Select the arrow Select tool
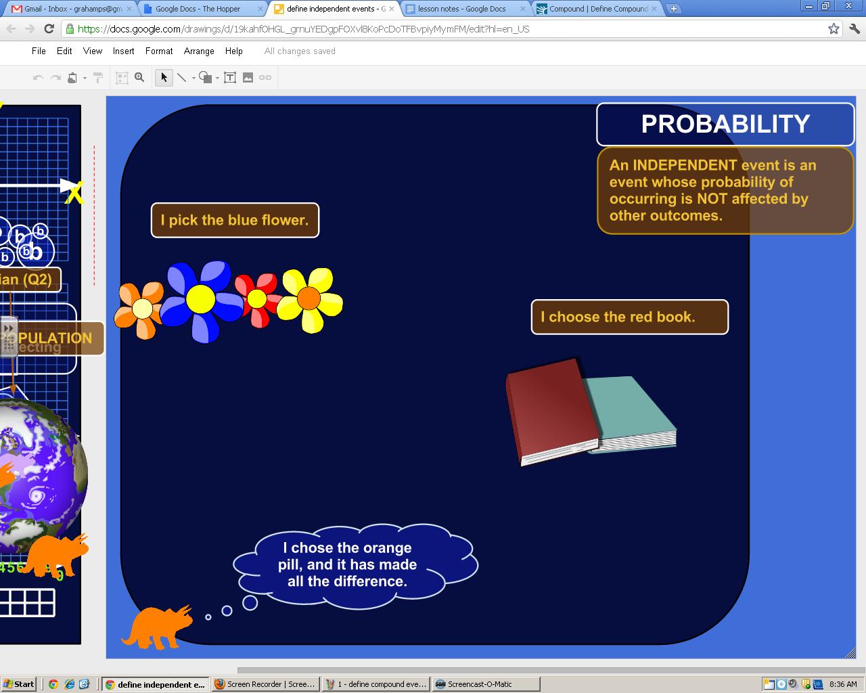Image resolution: width=866 pixels, height=693 pixels. (164, 78)
